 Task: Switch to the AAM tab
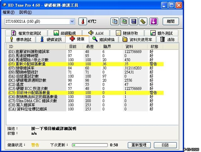96,33
